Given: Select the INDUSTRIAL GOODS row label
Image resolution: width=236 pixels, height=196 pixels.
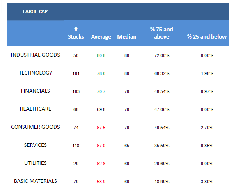Looking at the screenshot, I should click(x=35, y=55).
